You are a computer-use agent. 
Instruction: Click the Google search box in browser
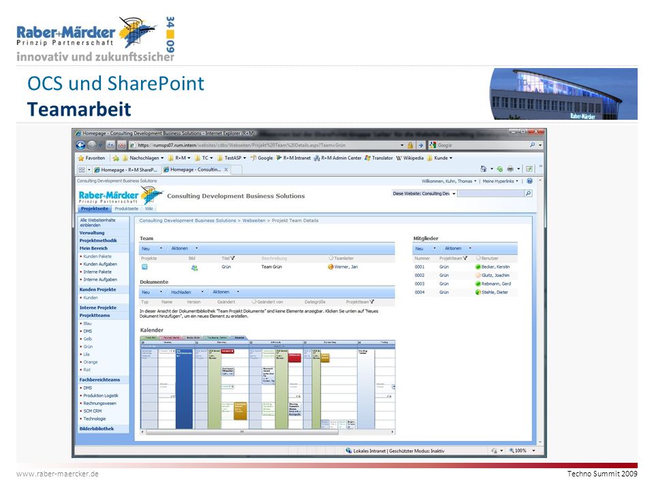(x=482, y=145)
